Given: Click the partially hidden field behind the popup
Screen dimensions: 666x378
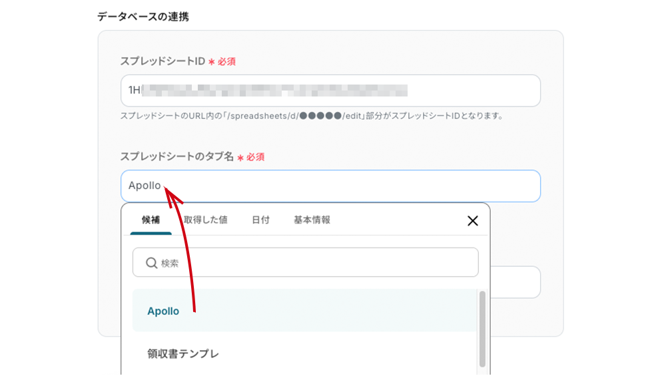Looking at the screenshot, I should pyautogui.click(x=515, y=282).
